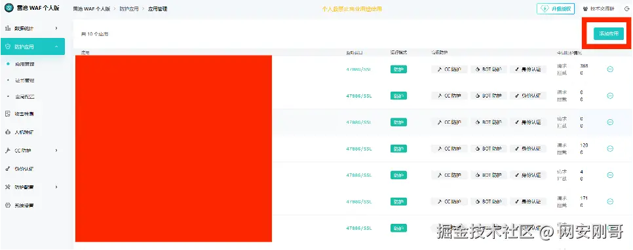The height and width of the screenshot is (250, 633).
Task: Click the 防护 mode tag in 368-request row
Action: point(398,69)
